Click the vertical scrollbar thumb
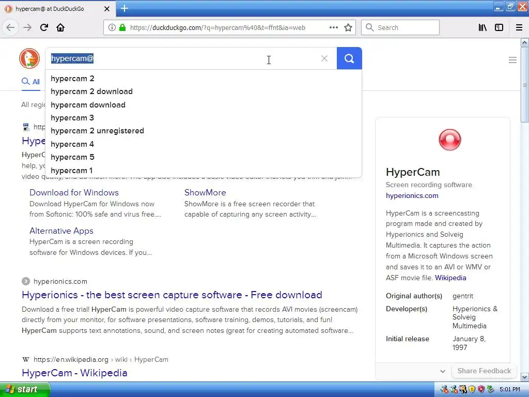The image size is (529, 397). coord(525,85)
